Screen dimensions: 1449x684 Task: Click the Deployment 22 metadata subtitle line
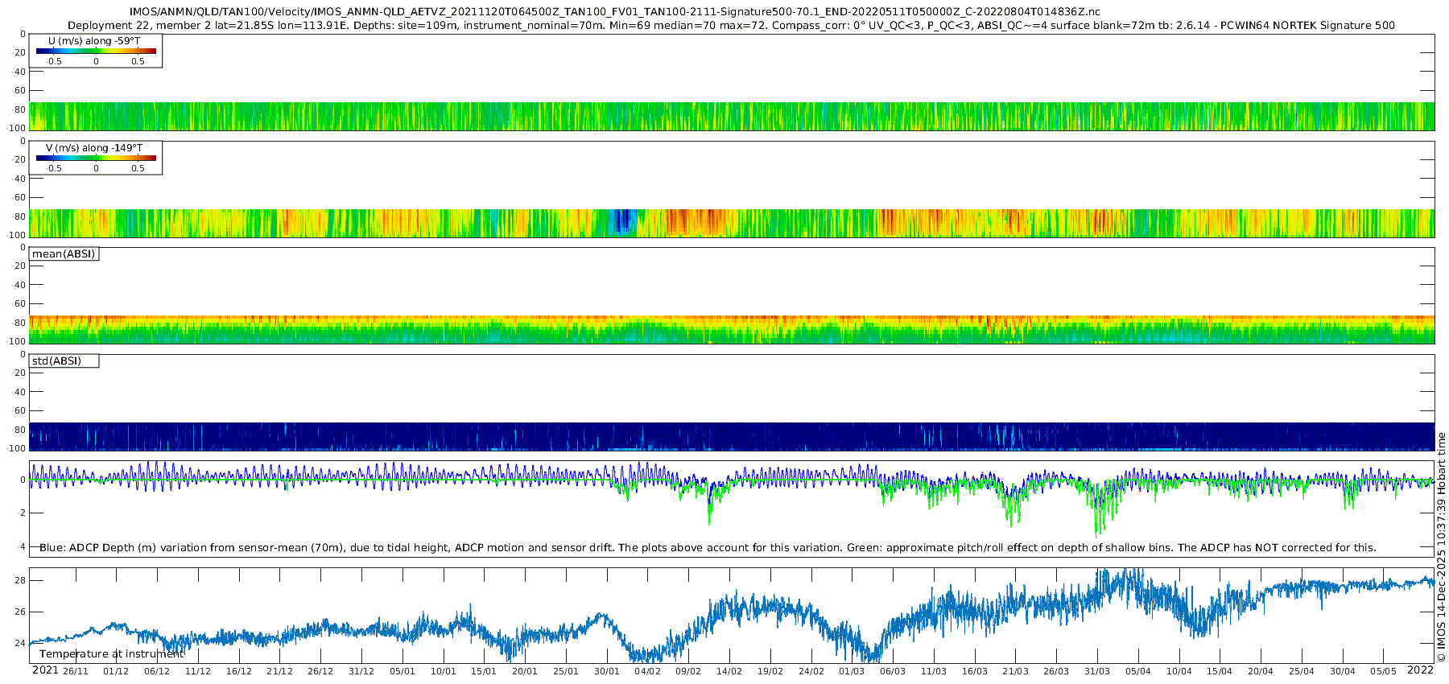[731, 26]
